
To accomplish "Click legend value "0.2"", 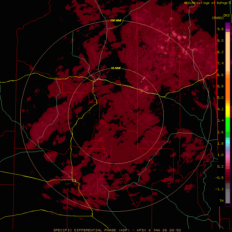I will 220,167.
